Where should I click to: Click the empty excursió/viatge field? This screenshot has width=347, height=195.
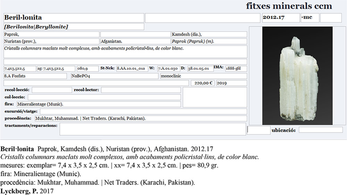pyautogui.click(x=143, y=111)
